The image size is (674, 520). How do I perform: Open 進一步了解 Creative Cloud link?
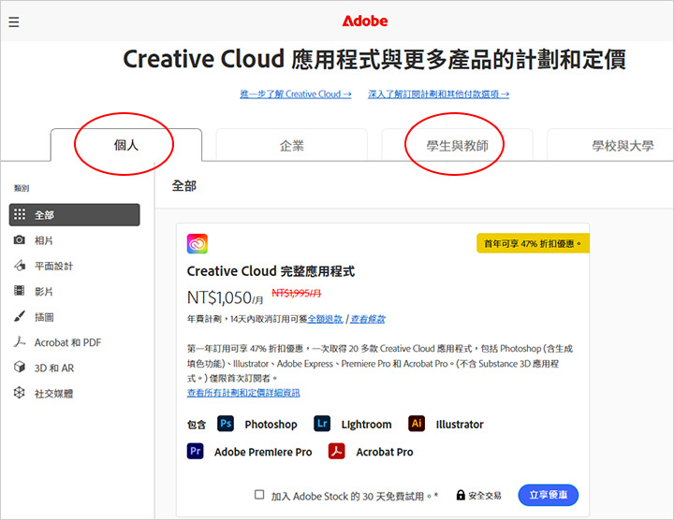click(x=295, y=94)
